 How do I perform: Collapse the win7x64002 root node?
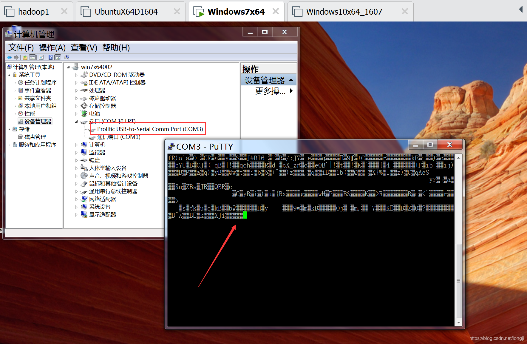(68, 67)
